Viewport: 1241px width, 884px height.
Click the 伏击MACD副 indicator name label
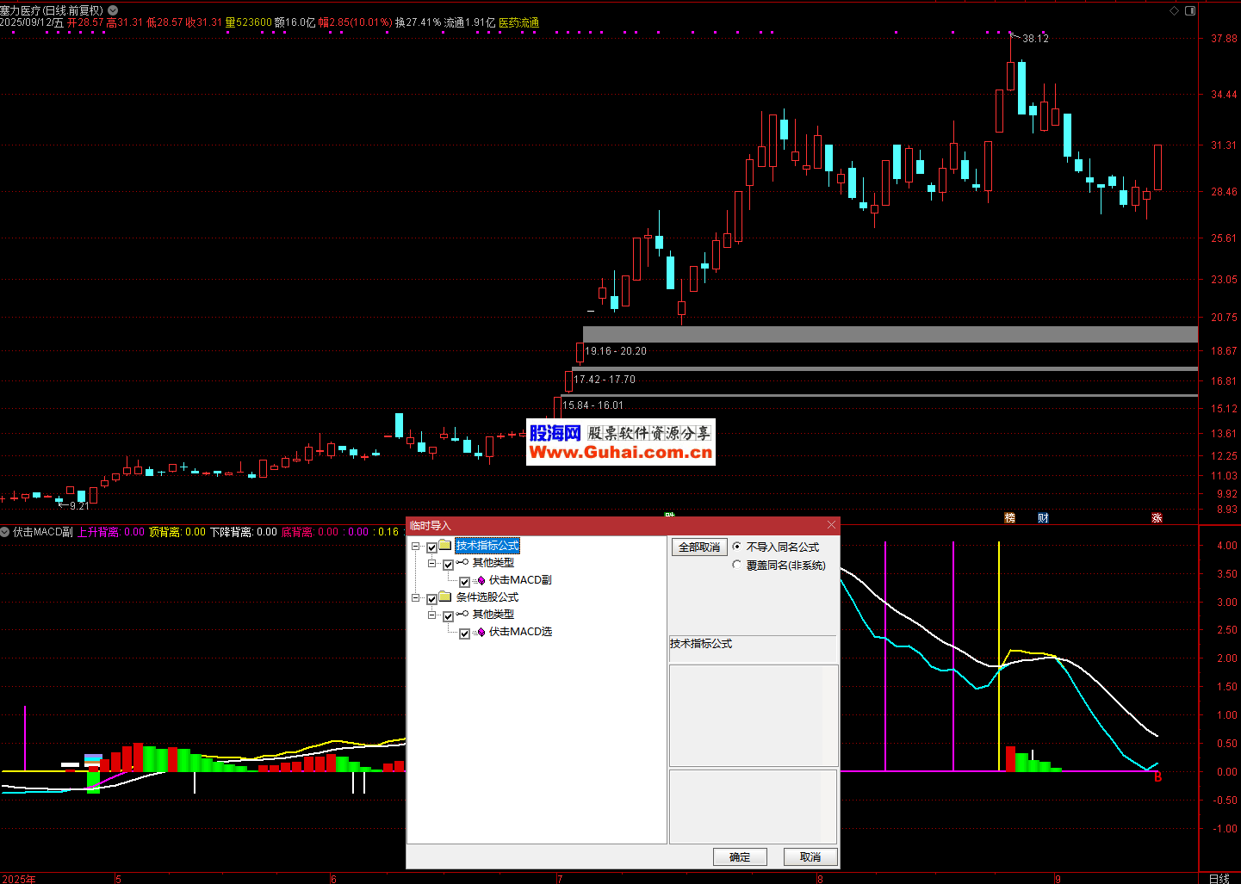(43, 532)
